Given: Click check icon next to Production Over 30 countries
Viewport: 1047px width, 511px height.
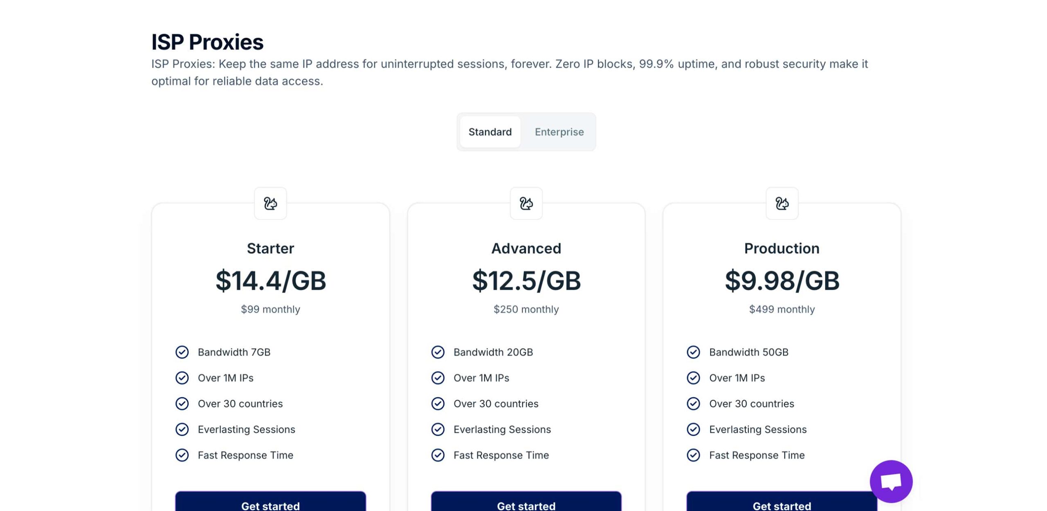Looking at the screenshot, I should (x=693, y=403).
